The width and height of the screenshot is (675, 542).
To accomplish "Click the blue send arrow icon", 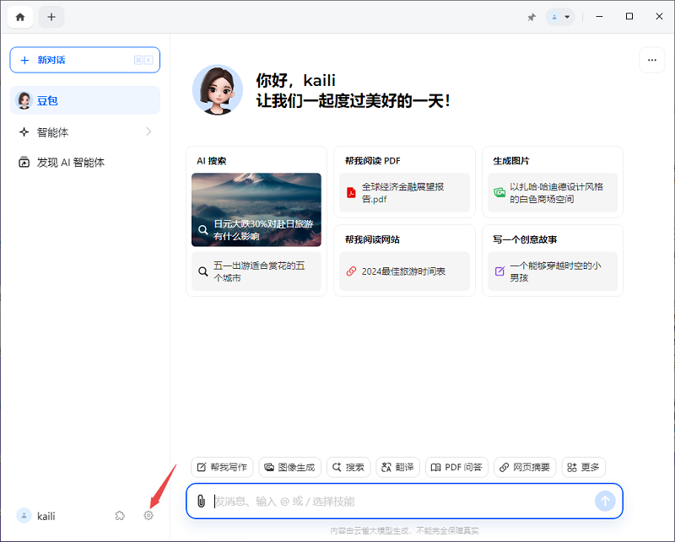I will [605, 501].
